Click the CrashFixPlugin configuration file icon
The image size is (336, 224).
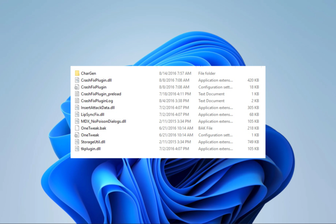pos(77,87)
